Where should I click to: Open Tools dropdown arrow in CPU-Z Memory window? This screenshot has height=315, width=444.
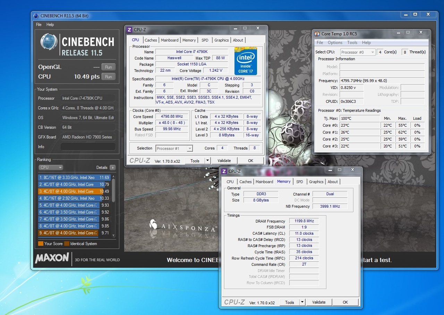click(302, 302)
